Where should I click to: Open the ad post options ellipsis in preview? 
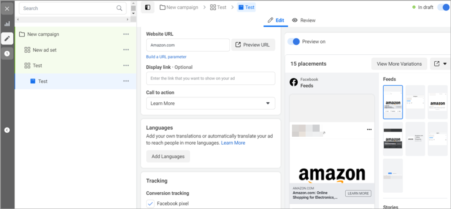pyautogui.click(x=369, y=130)
